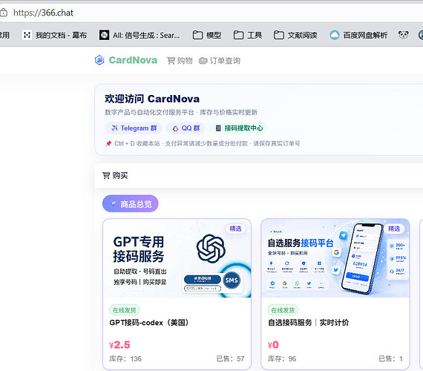The width and height of the screenshot is (423, 371).
Task: Open the 百度网盘解析 bookmark
Action: (x=358, y=35)
